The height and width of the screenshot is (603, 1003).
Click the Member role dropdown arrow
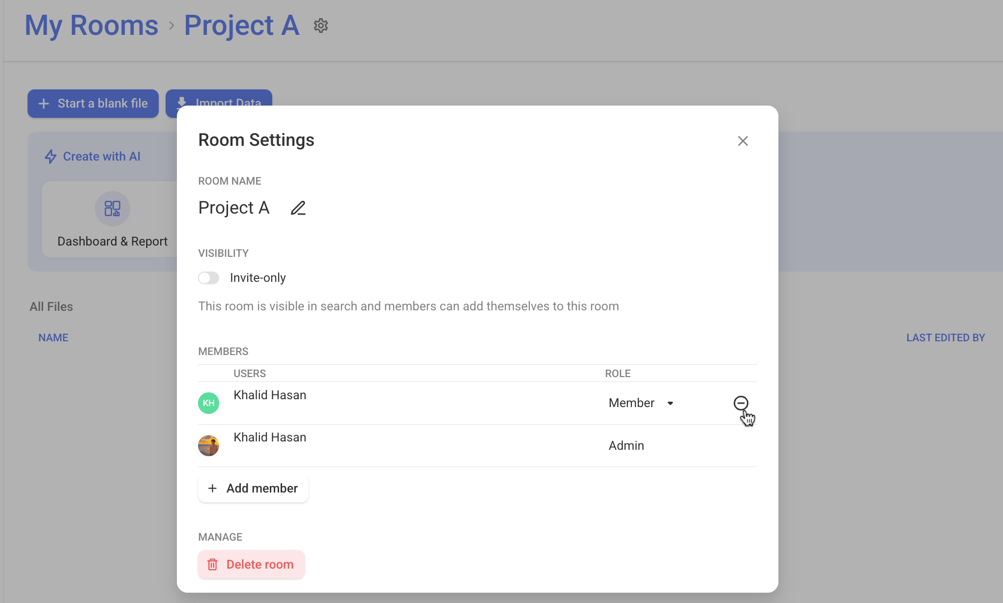[670, 403]
